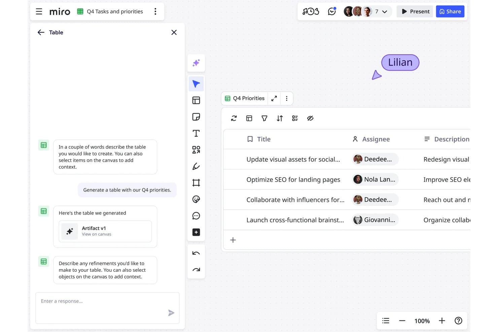Open the shapes tool
This screenshot has width=498, height=332.
coord(196,150)
